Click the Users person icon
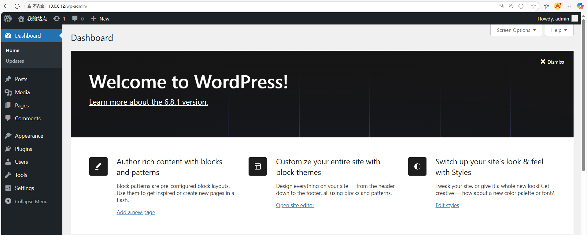 [8, 162]
